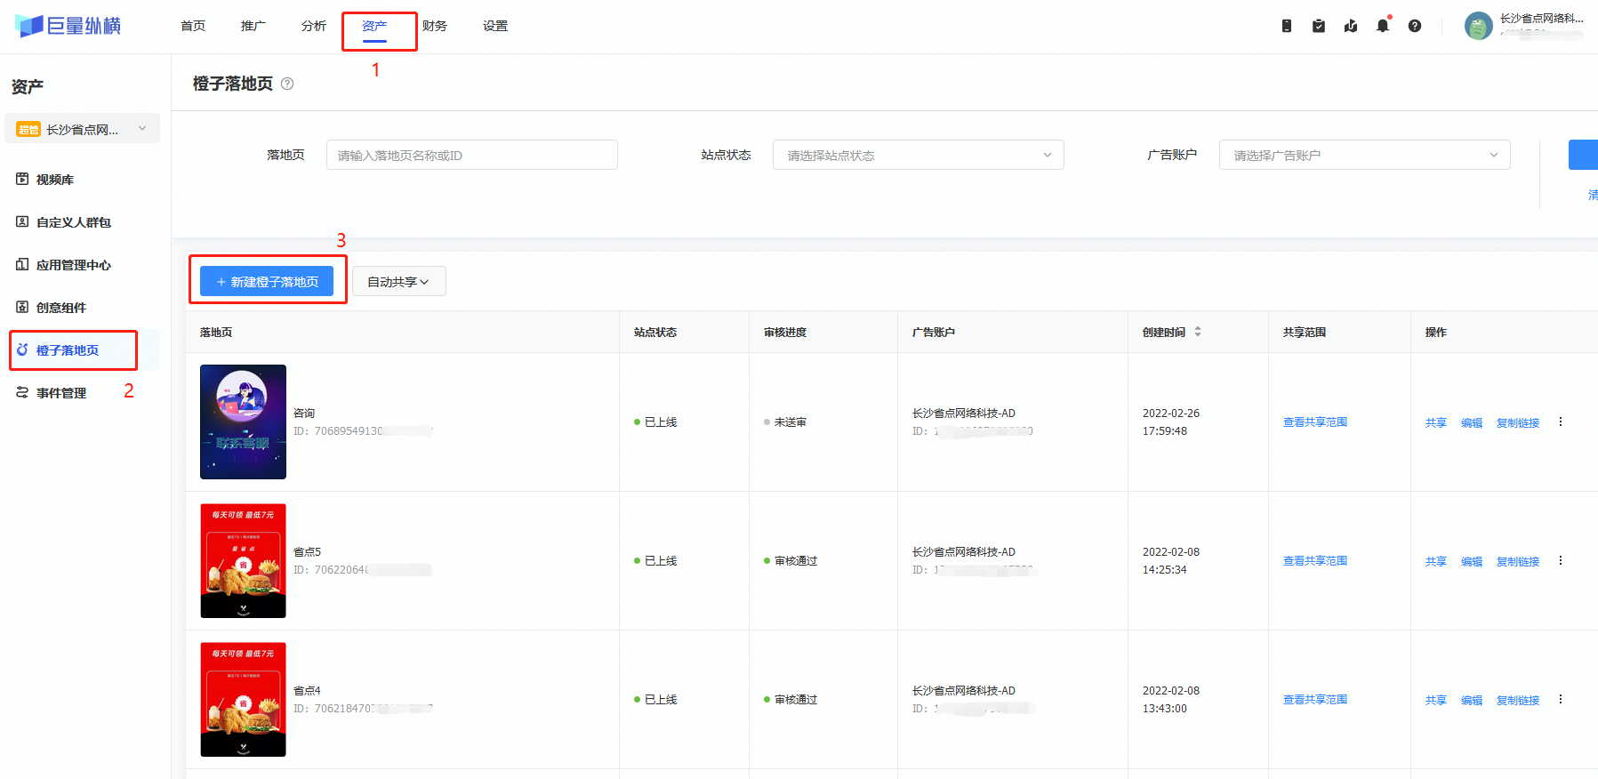Screen dimensions: 1598x779
Task: Open the 财务 tab
Action: pyautogui.click(x=435, y=26)
